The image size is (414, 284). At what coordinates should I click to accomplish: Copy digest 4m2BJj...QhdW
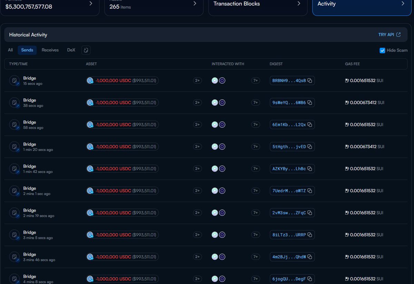pyautogui.click(x=310, y=257)
